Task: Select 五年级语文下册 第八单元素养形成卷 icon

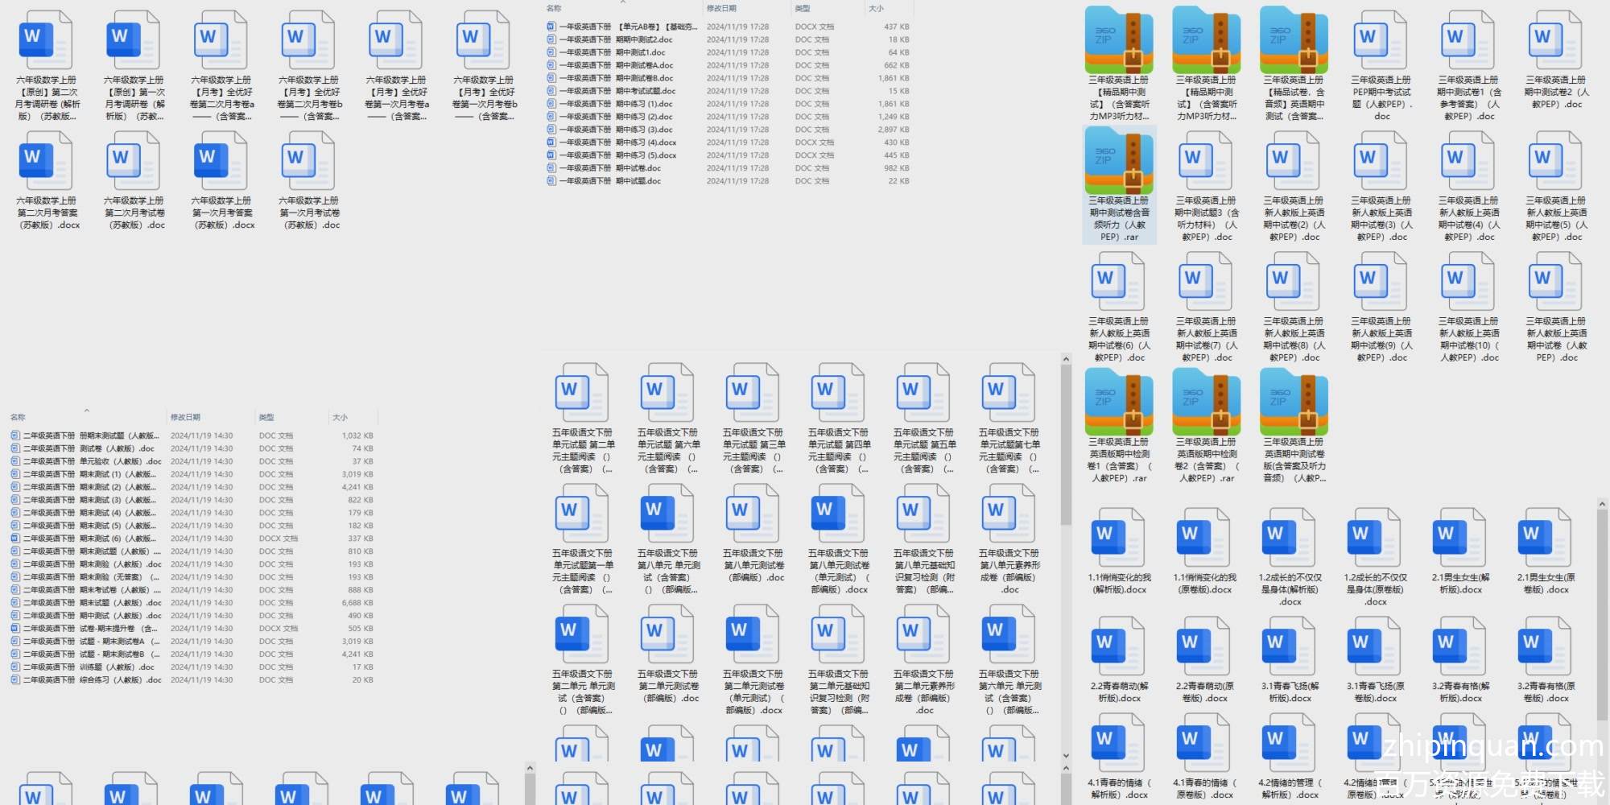Action: point(1009,514)
